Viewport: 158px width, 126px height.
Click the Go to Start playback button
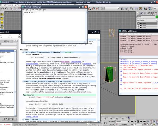tap(132, 122)
